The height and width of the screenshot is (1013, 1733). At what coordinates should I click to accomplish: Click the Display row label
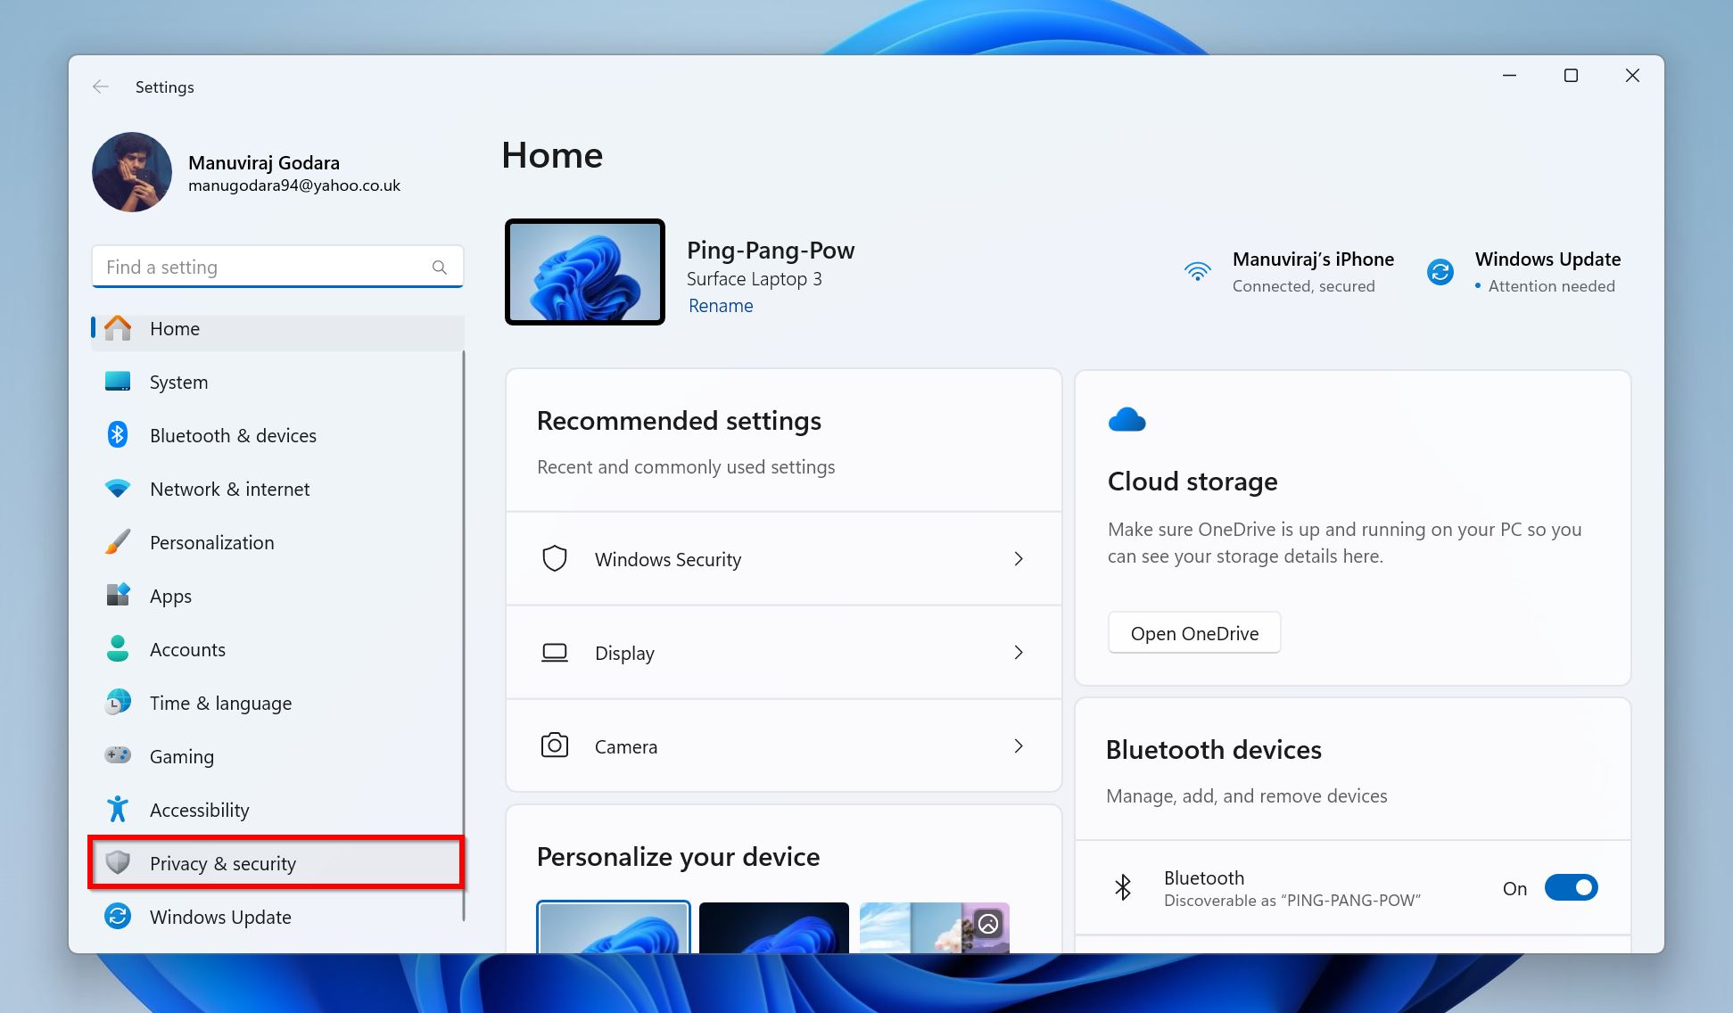click(624, 653)
